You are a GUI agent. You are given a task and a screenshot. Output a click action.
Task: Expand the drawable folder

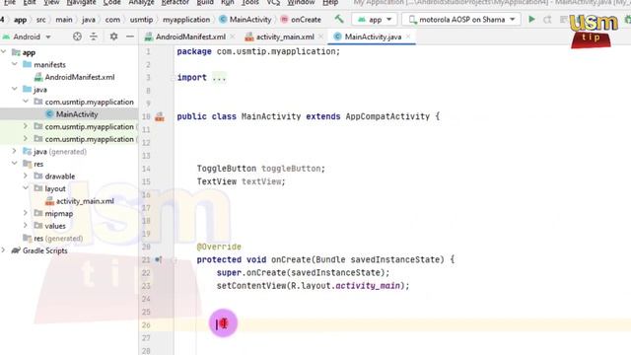[26, 176]
